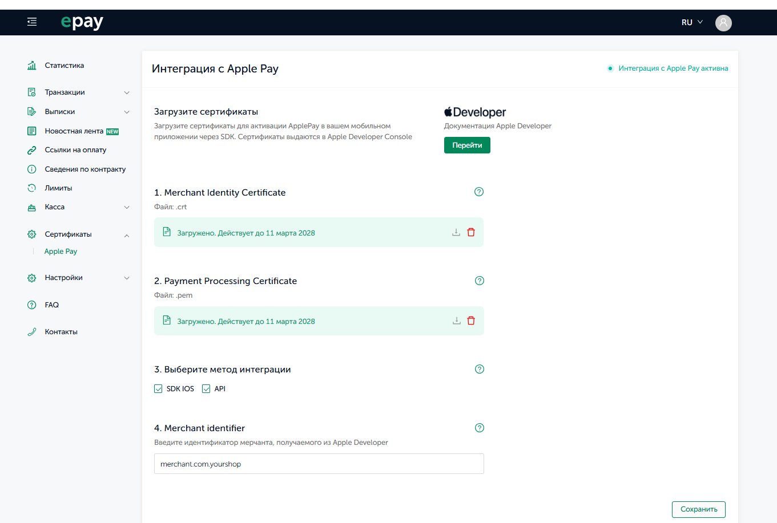
Task: Expand the Касса submenu chevron
Action: [127, 207]
